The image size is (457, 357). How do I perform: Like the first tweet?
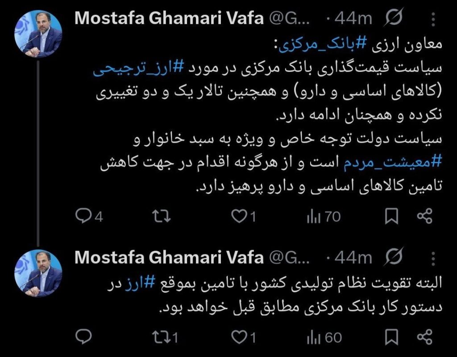[240, 216]
